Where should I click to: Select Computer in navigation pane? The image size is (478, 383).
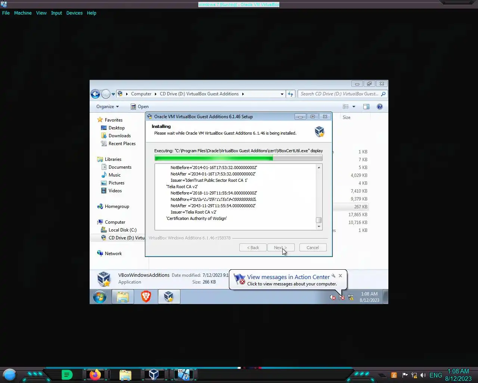coord(115,222)
